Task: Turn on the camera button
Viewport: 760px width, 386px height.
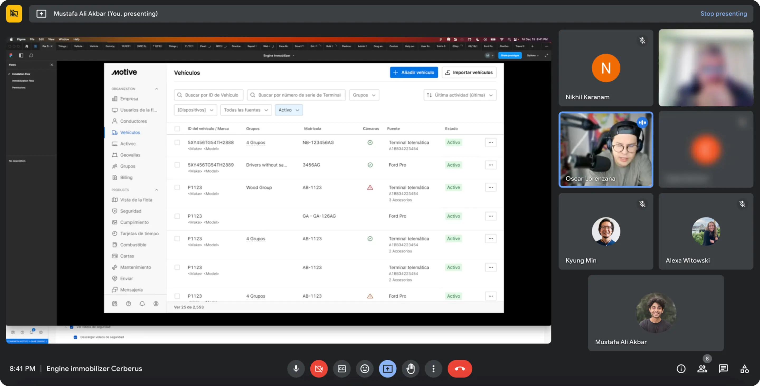Action: [x=319, y=369]
